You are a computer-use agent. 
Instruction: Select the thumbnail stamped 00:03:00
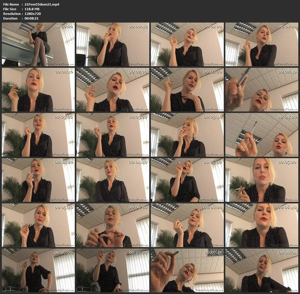[38, 135]
